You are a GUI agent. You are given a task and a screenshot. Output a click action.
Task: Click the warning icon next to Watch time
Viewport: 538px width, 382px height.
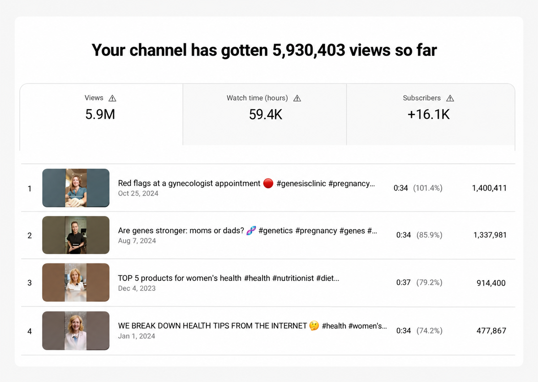point(297,98)
